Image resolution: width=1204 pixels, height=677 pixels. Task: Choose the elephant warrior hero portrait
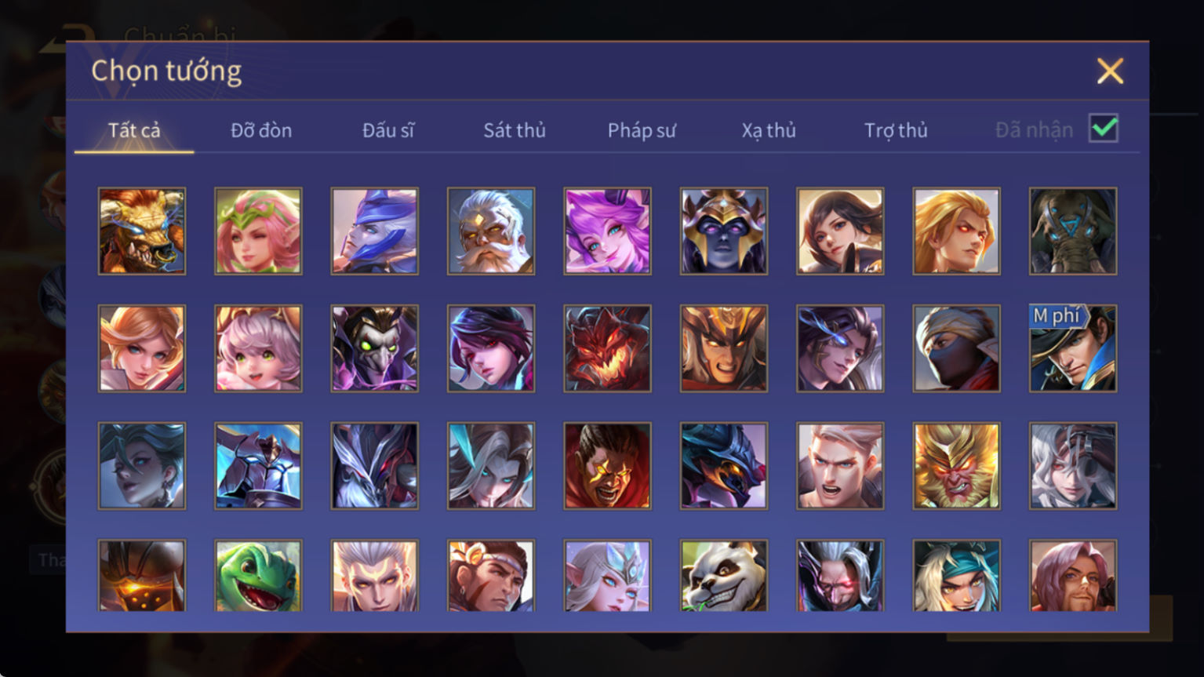[x=1072, y=231]
